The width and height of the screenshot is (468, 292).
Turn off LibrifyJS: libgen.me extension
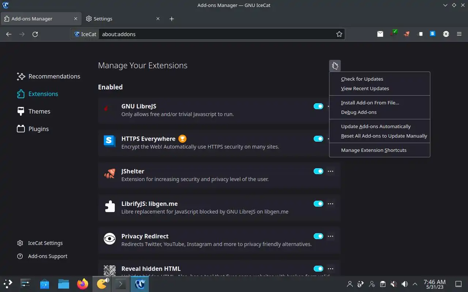coord(318,204)
